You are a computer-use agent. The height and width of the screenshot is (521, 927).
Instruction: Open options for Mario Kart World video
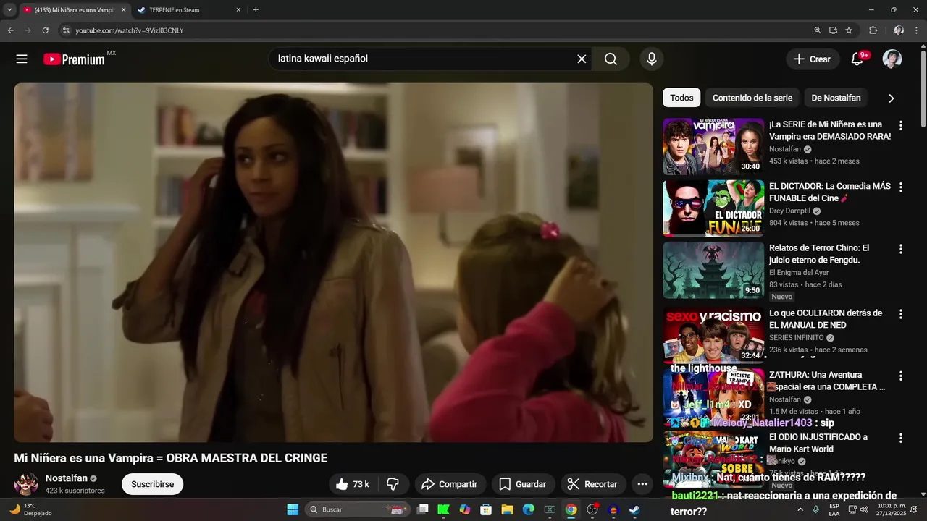(x=901, y=439)
